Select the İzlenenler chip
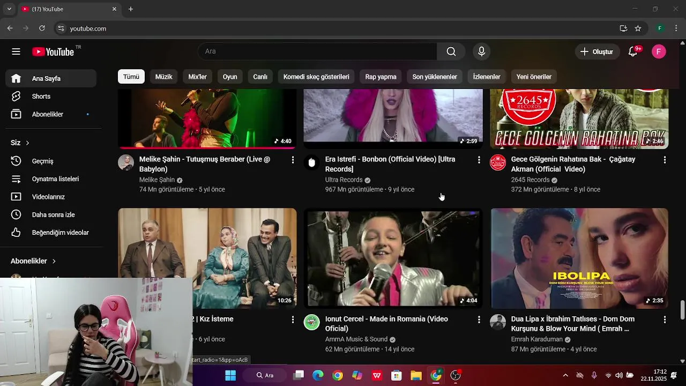Image resolution: width=686 pixels, height=386 pixels. [487, 77]
